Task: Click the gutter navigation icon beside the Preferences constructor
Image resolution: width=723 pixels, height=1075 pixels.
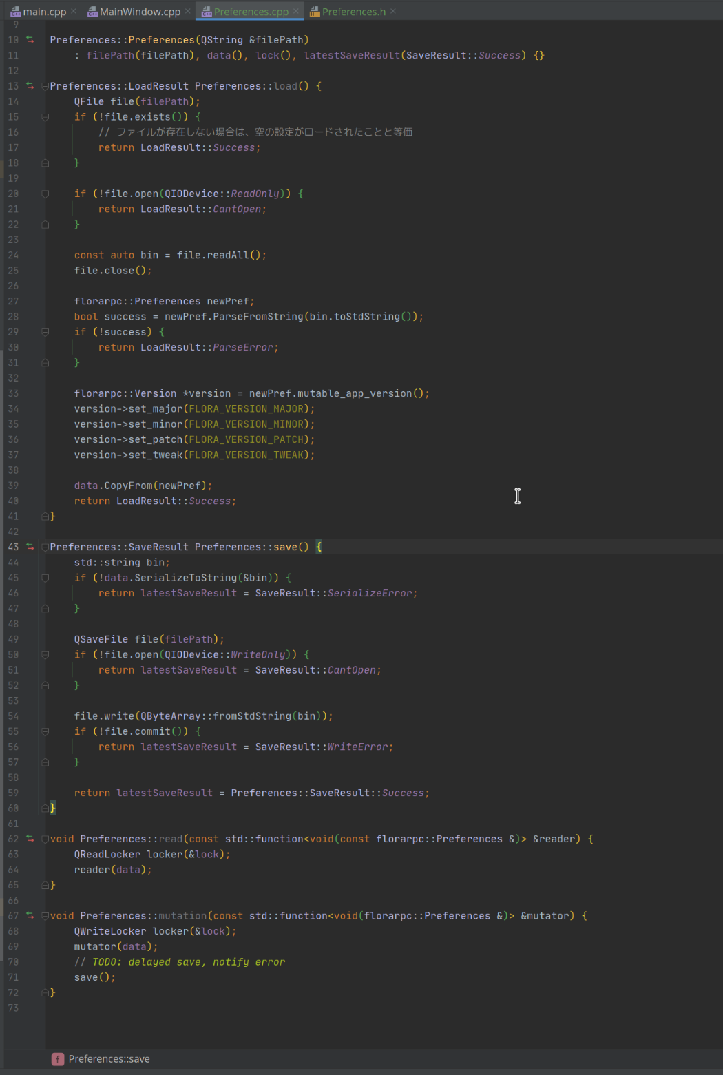Action: coord(30,40)
